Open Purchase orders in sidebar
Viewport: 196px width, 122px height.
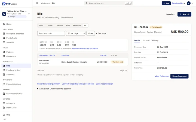tap(16, 70)
